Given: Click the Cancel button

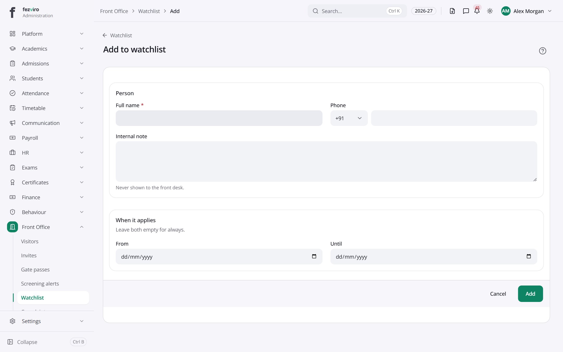Looking at the screenshot, I should (x=498, y=294).
